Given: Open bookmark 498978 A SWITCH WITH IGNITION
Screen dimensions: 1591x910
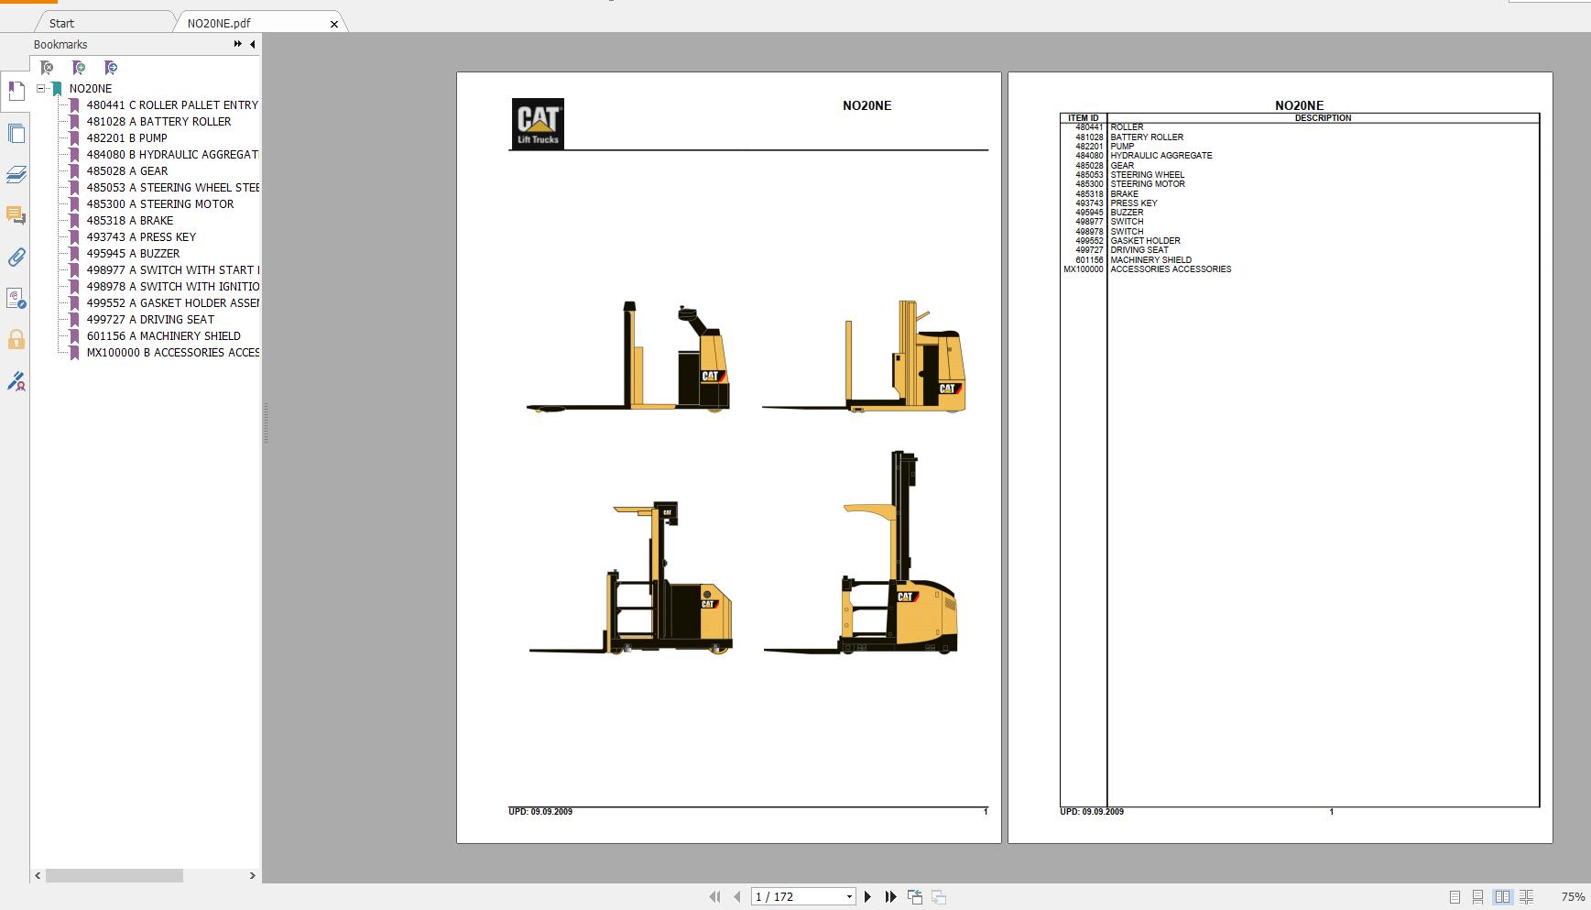Looking at the screenshot, I should [x=172, y=287].
